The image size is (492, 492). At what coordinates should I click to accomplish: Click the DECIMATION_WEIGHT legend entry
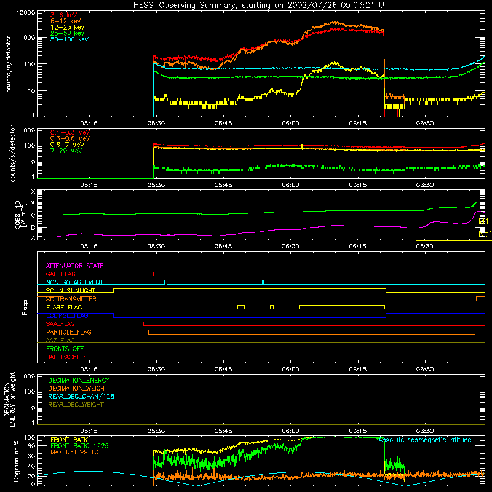point(78,388)
